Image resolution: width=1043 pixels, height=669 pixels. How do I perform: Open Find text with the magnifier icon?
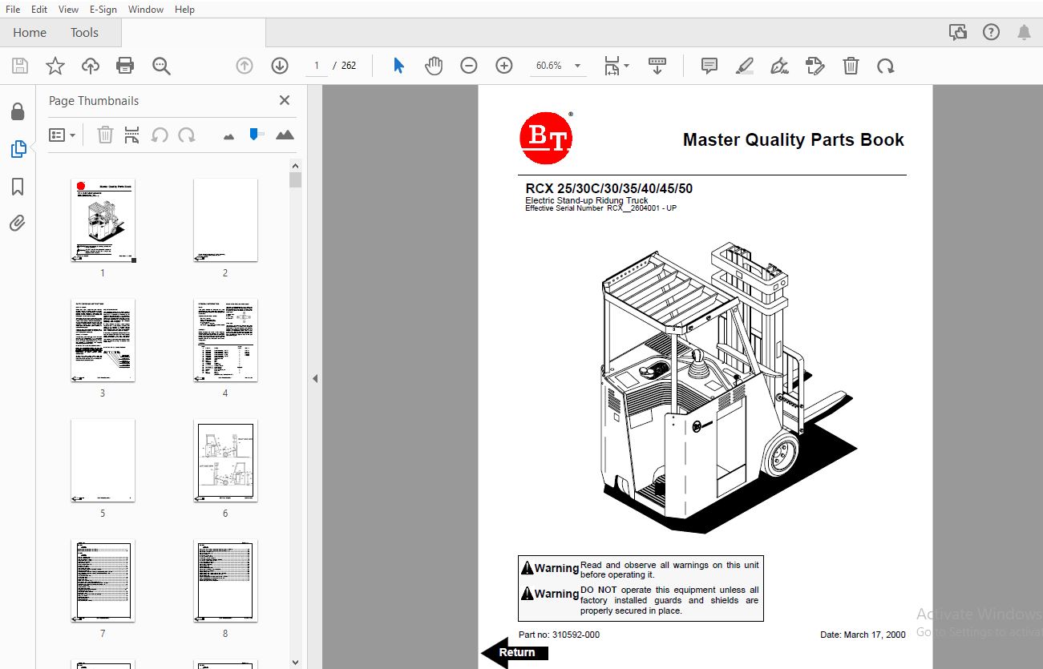(161, 66)
